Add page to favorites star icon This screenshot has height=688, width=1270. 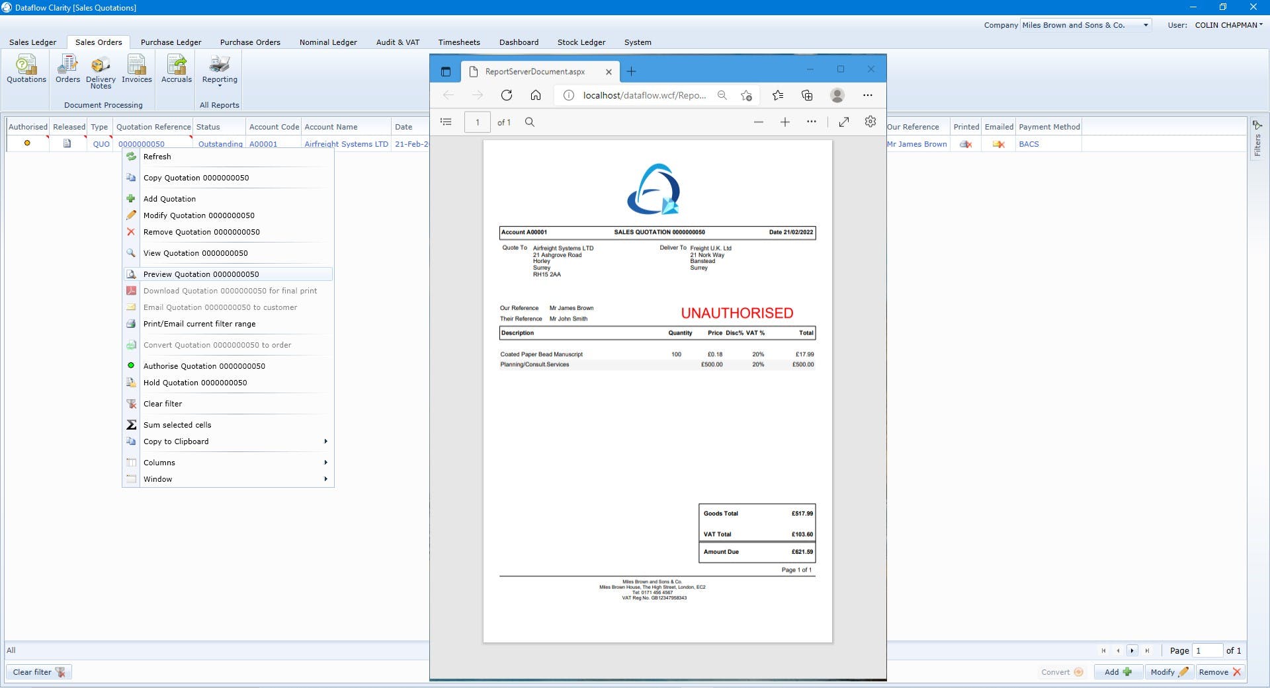coord(747,95)
